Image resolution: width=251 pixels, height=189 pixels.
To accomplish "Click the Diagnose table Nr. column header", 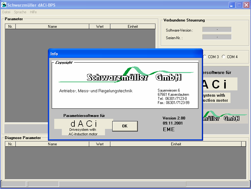I will pyautogui.click(x=10, y=144).
